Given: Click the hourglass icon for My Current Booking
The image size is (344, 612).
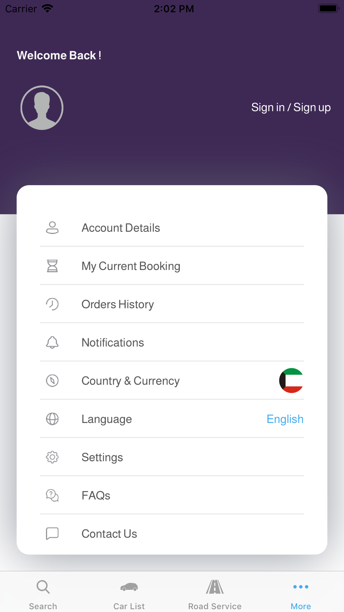Looking at the screenshot, I should click(52, 266).
